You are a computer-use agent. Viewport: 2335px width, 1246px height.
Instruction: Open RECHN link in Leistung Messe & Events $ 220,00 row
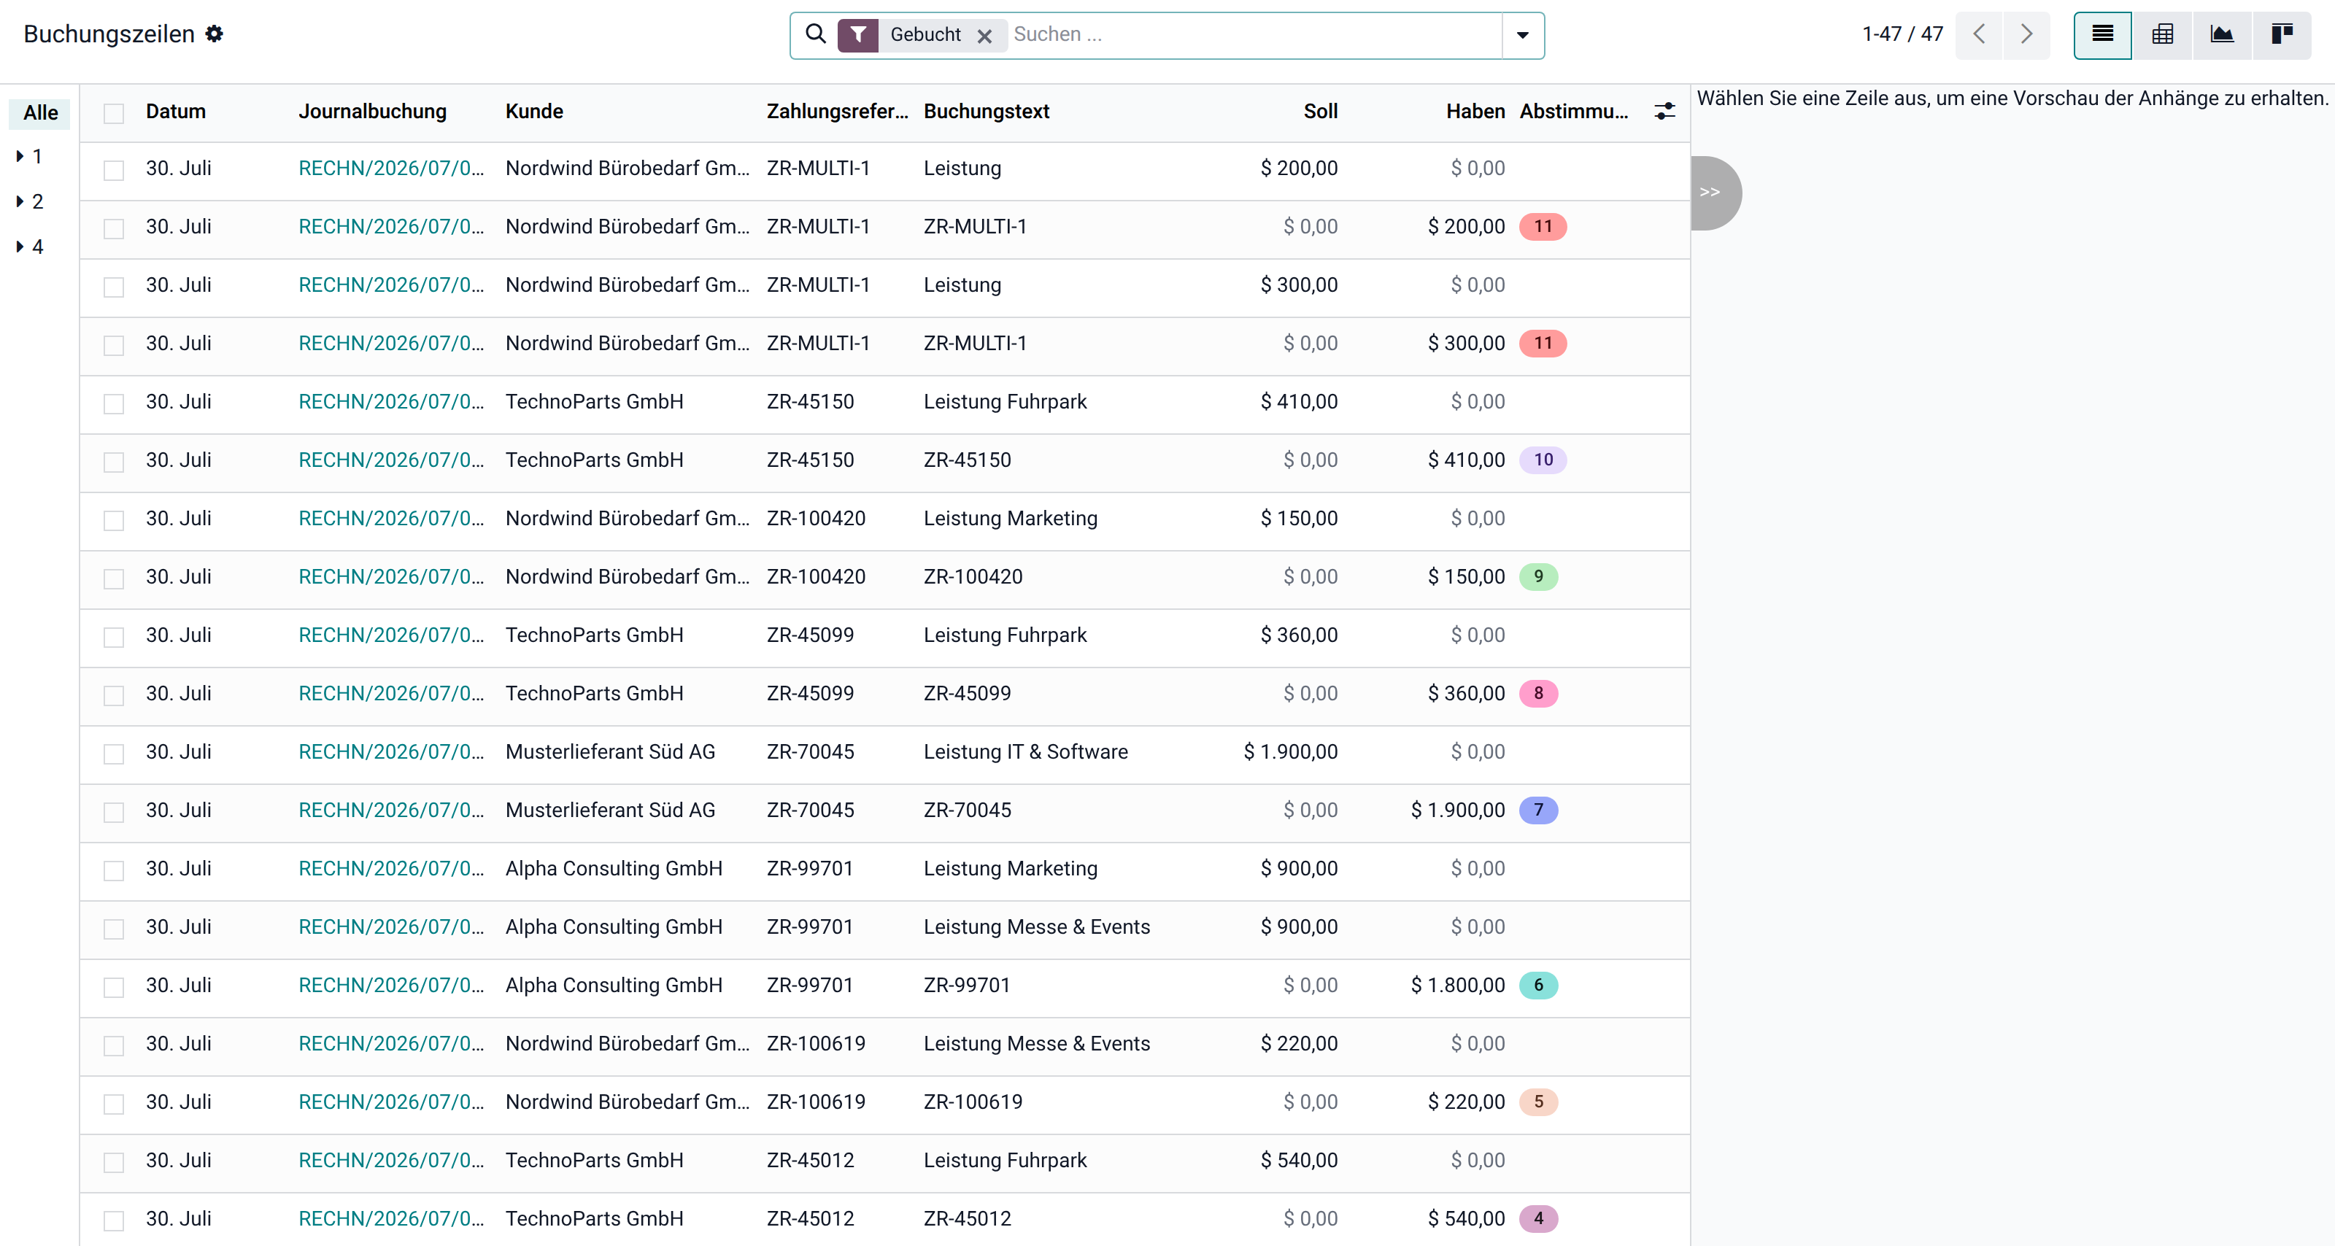[392, 1044]
